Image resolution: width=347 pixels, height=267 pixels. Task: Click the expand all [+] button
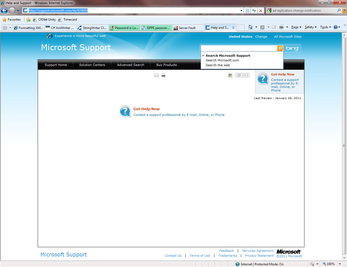[242, 75]
